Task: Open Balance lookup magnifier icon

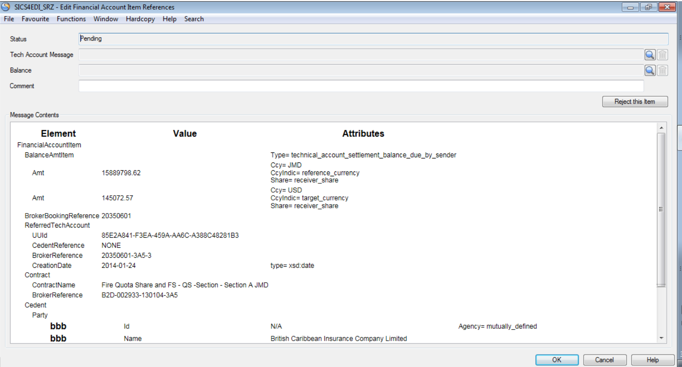Action: (x=650, y=70)
